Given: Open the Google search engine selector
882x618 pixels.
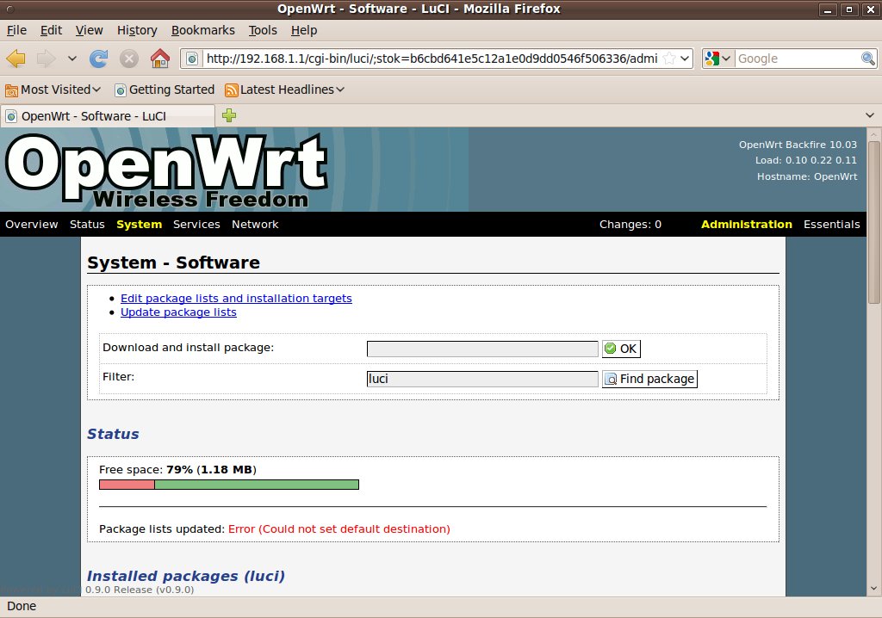Looking at the screenshot, I should pyautogui.click(x=717, y=59).
